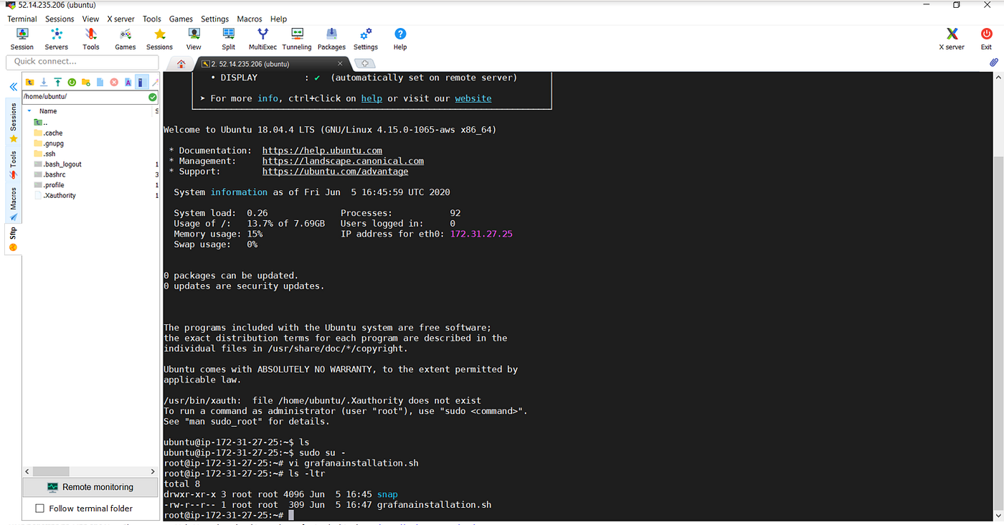Viewport: 1004px width, 525px height.
Task: Open the help link in terminal
Action: 371,98
